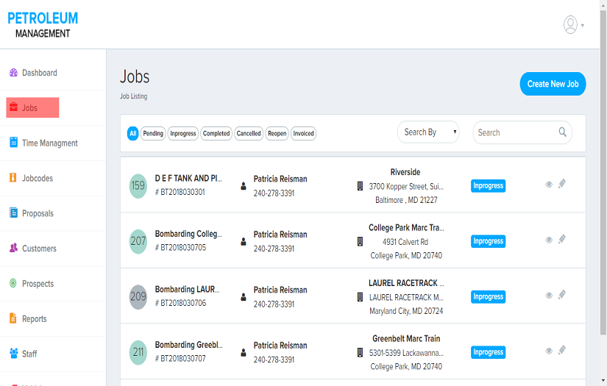Click the 211 job number badge
Image resolution: width=607 pixels, height=386 pixels.
pos(138,352)
